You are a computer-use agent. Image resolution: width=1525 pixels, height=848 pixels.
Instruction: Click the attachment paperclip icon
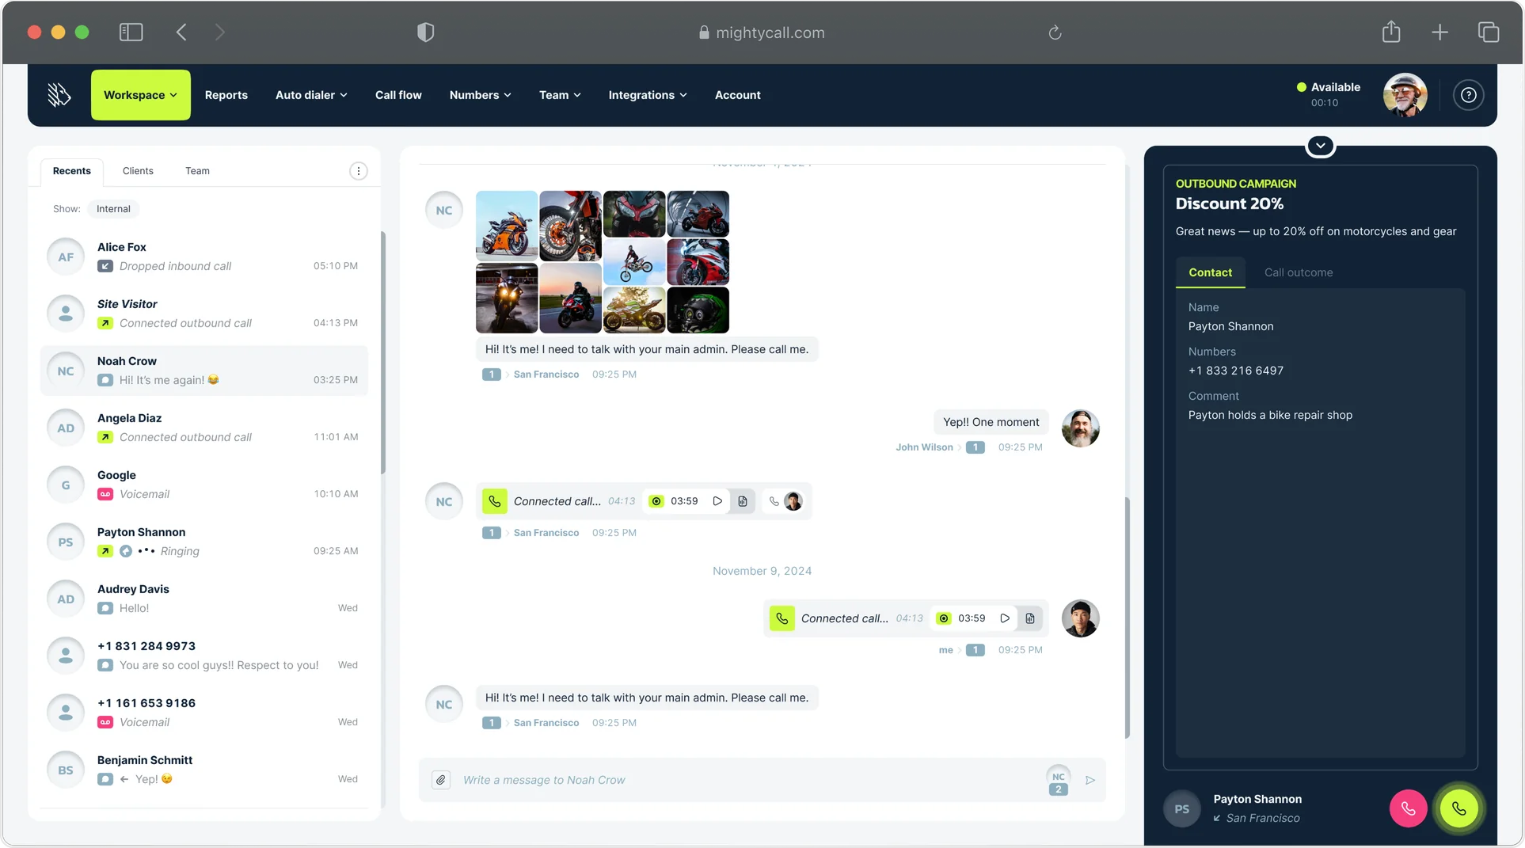coord(441,780)
